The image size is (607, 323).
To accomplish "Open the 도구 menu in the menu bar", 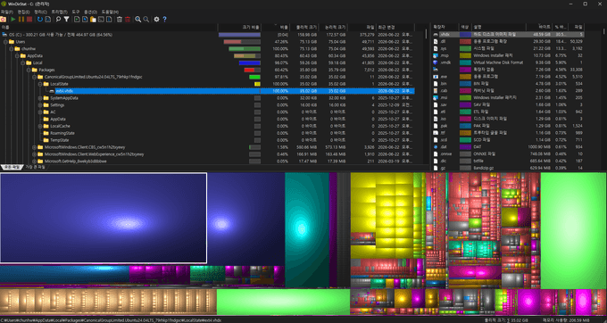I will pos(76,12).
